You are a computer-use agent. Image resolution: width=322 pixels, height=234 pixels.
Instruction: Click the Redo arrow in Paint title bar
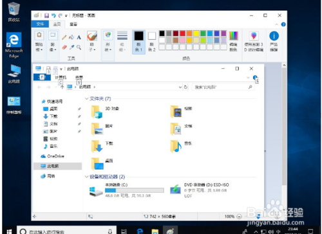point(60,15)
